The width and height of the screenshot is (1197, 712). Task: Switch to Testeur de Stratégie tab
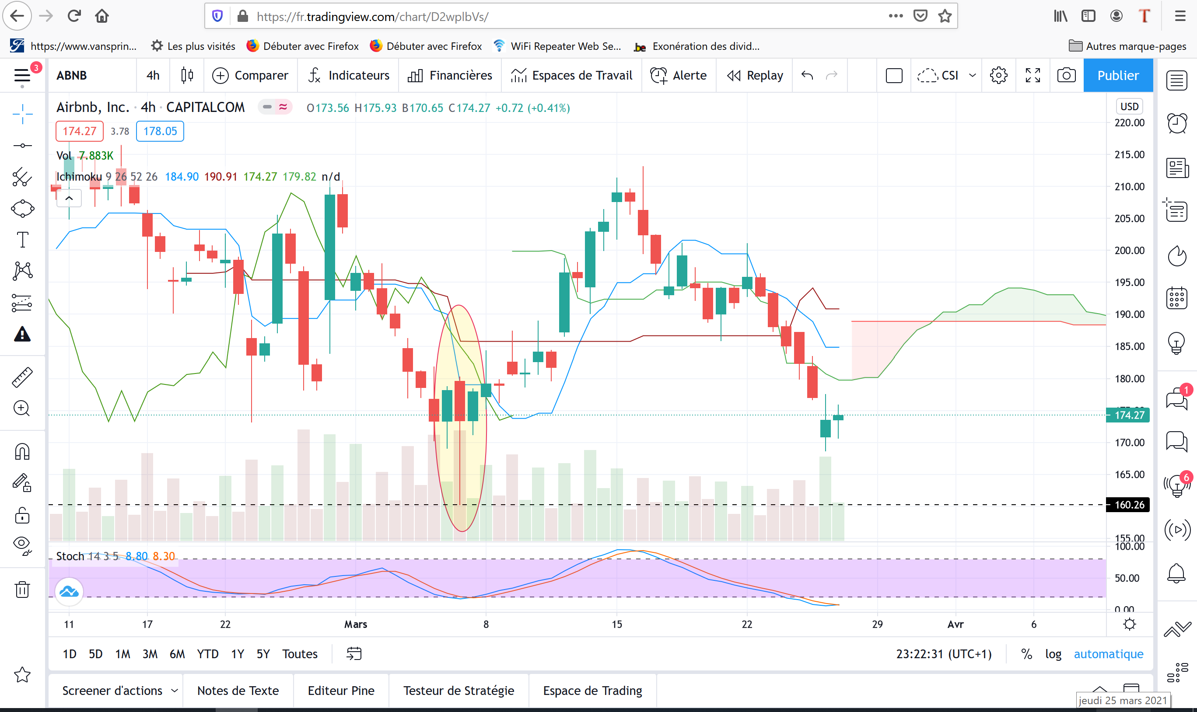(458, 691)
